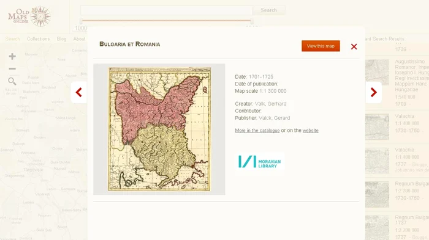Click the creator name Valk, Gerhard
The width and height of the screenshot is (429, 240).
pyautogui.click(x=271, y=104)
